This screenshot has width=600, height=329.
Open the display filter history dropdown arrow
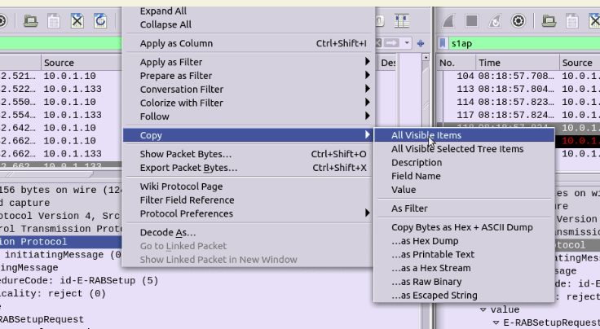pyautogui.click(x=407, y=43)
